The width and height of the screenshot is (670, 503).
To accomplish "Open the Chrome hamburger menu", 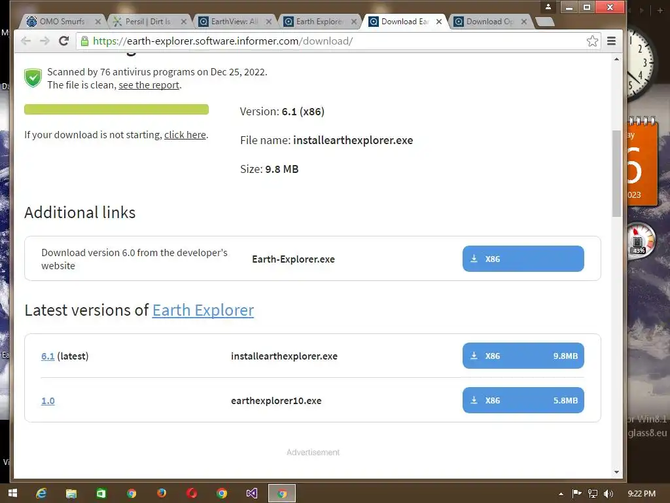I will pyautogui.click(x=612, y=41).
